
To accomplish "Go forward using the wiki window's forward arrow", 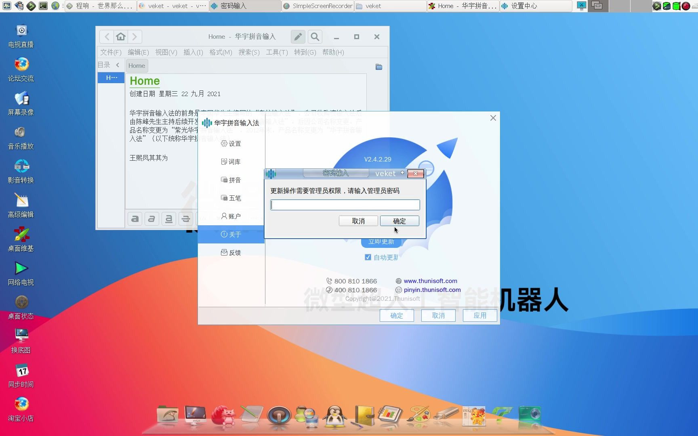I will pos(135,37).
